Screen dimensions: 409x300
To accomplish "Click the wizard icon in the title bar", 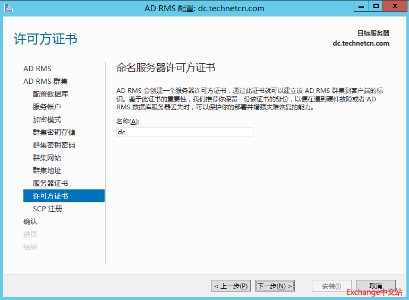I will pyautogui.click(x=8, y=8).
